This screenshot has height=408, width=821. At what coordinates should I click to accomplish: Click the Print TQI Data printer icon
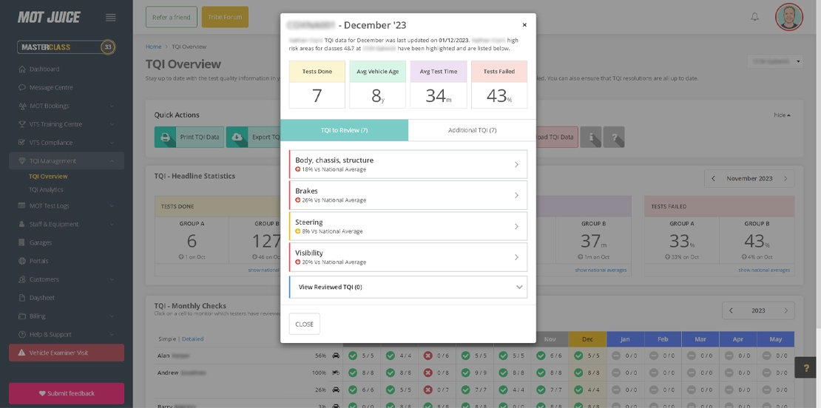point(165,137)
